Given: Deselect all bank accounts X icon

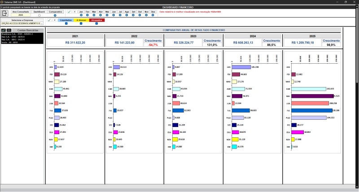Looking at the screenshot, I should pyautogui.click(x=9, y=30).
